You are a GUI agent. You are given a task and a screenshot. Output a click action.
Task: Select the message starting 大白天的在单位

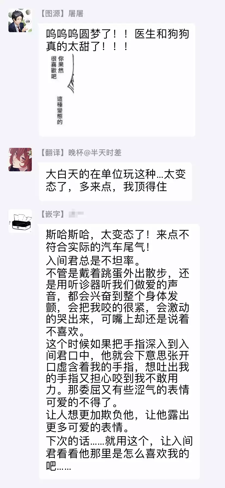coord(115,181)
